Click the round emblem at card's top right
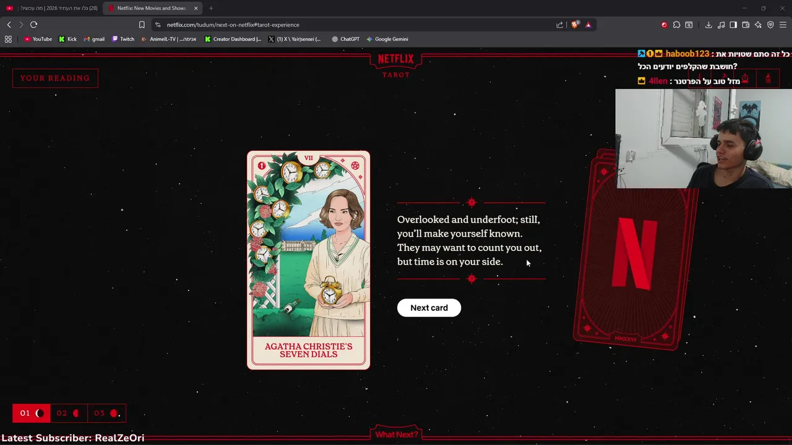Viewport: 792px width, 445px height. [x=355, y=166]
